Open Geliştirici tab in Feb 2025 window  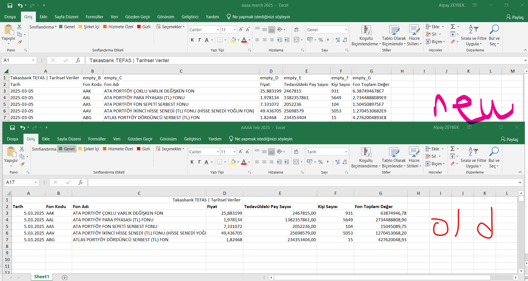click(192, 139)
